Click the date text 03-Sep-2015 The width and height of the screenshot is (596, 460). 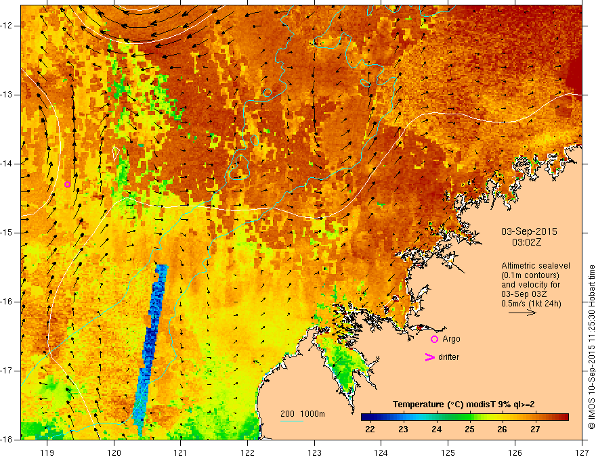pyautogui.click(x=529, y=231)
